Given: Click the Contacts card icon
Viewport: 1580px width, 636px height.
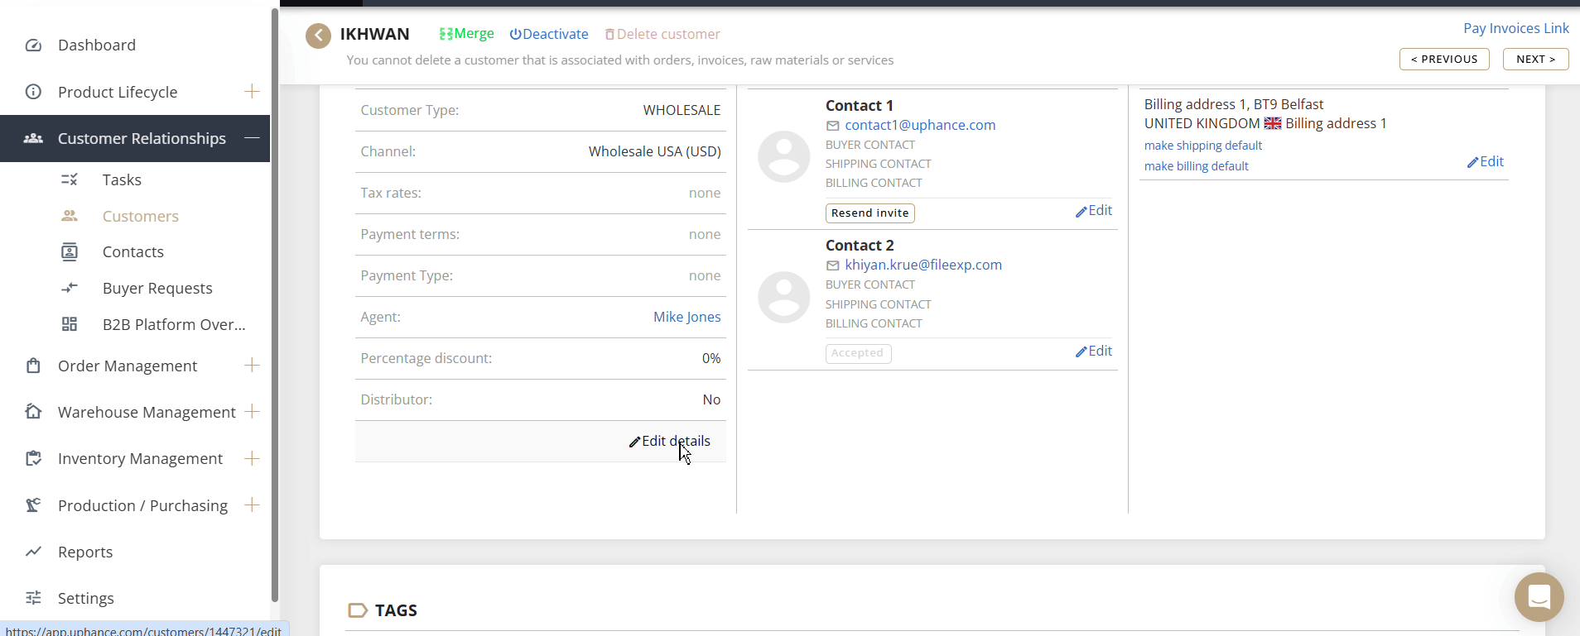Looking at the screenshot, I should coord(70,252).
